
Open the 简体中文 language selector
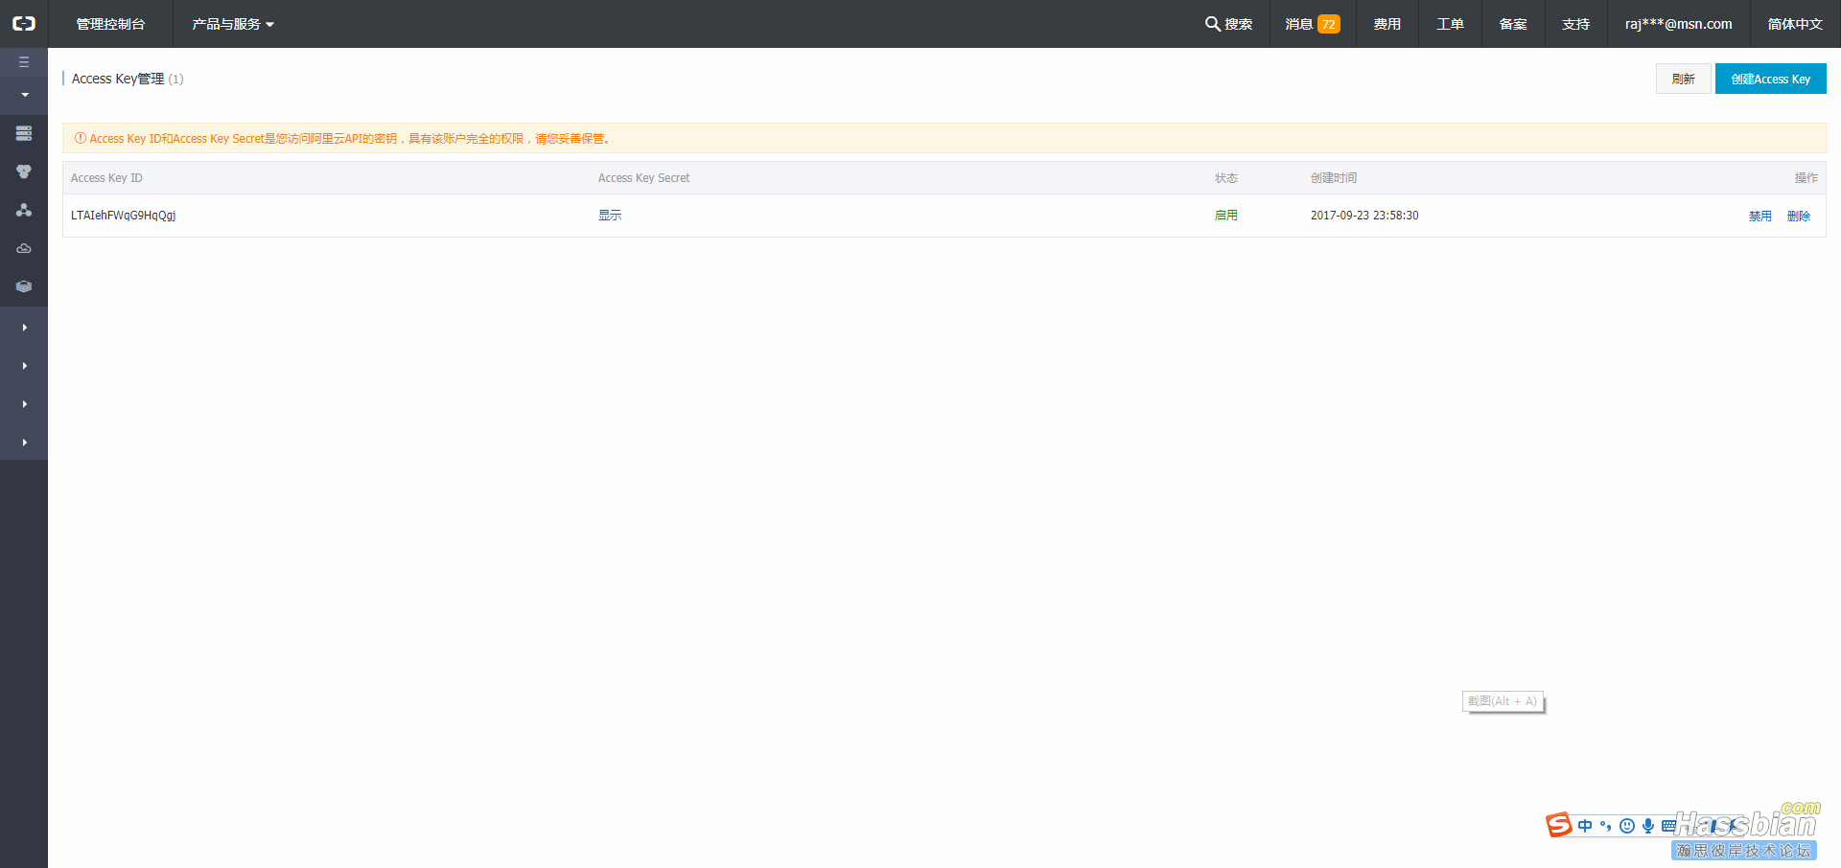(1795, 24)
